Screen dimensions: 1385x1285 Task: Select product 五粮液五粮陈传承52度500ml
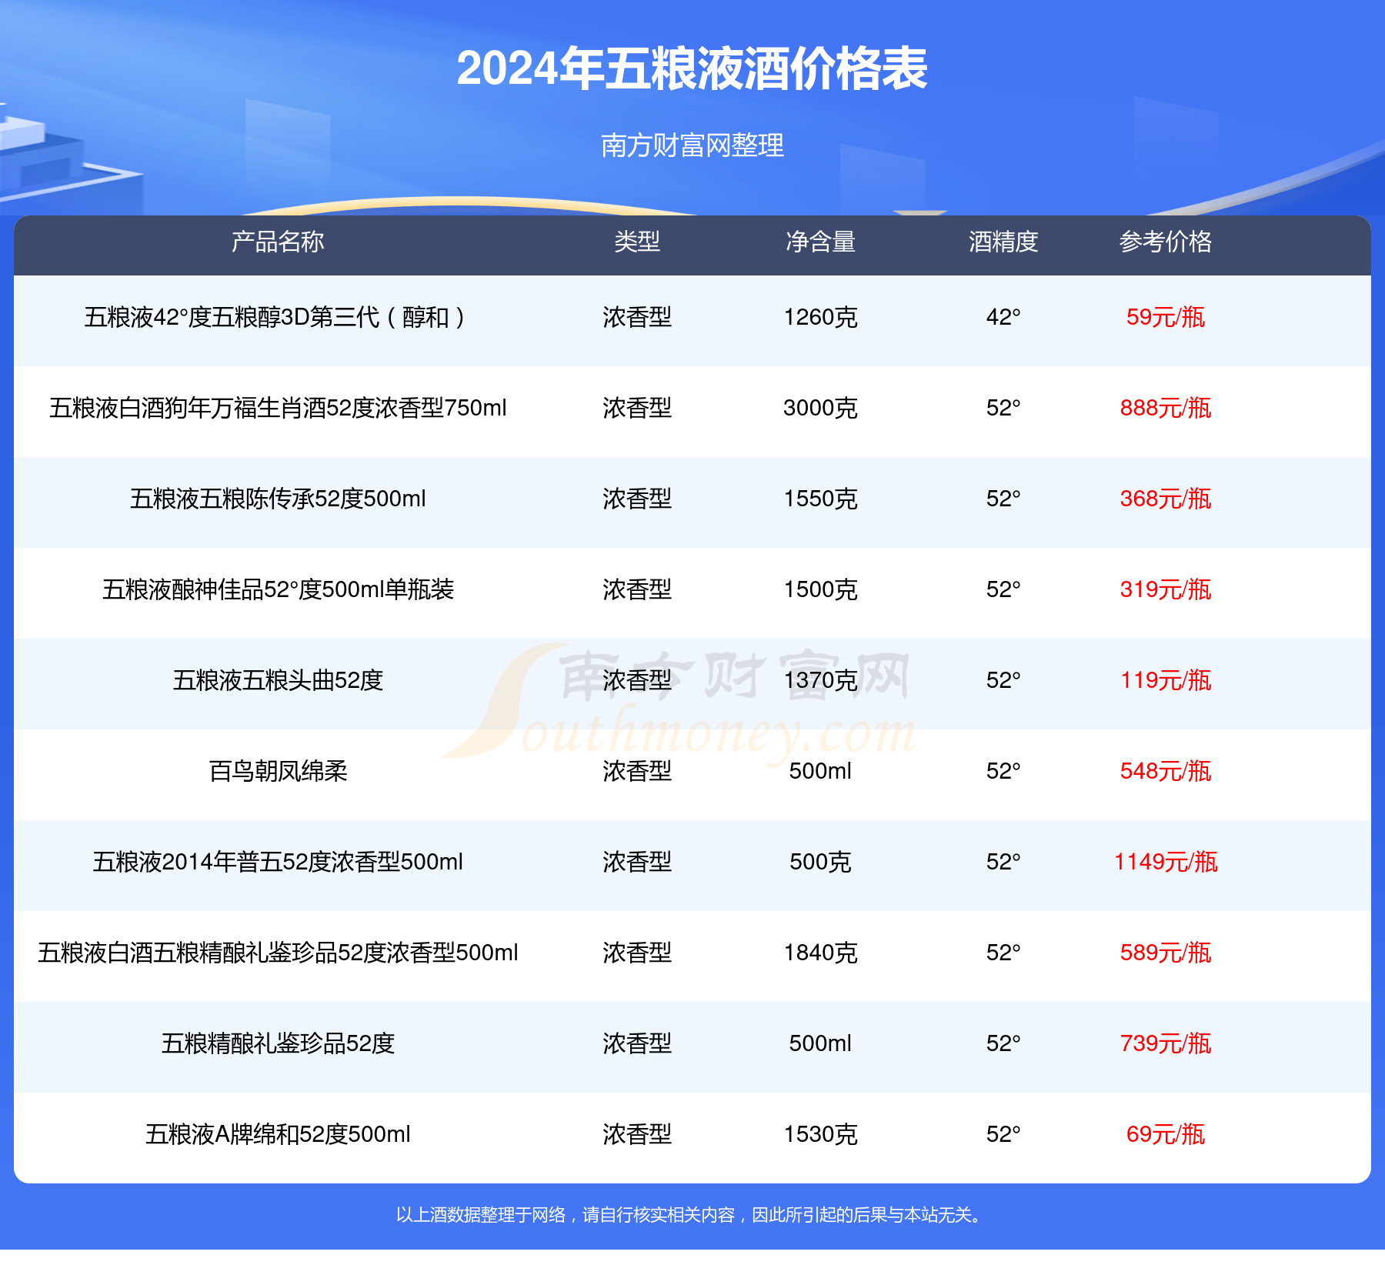278,499
